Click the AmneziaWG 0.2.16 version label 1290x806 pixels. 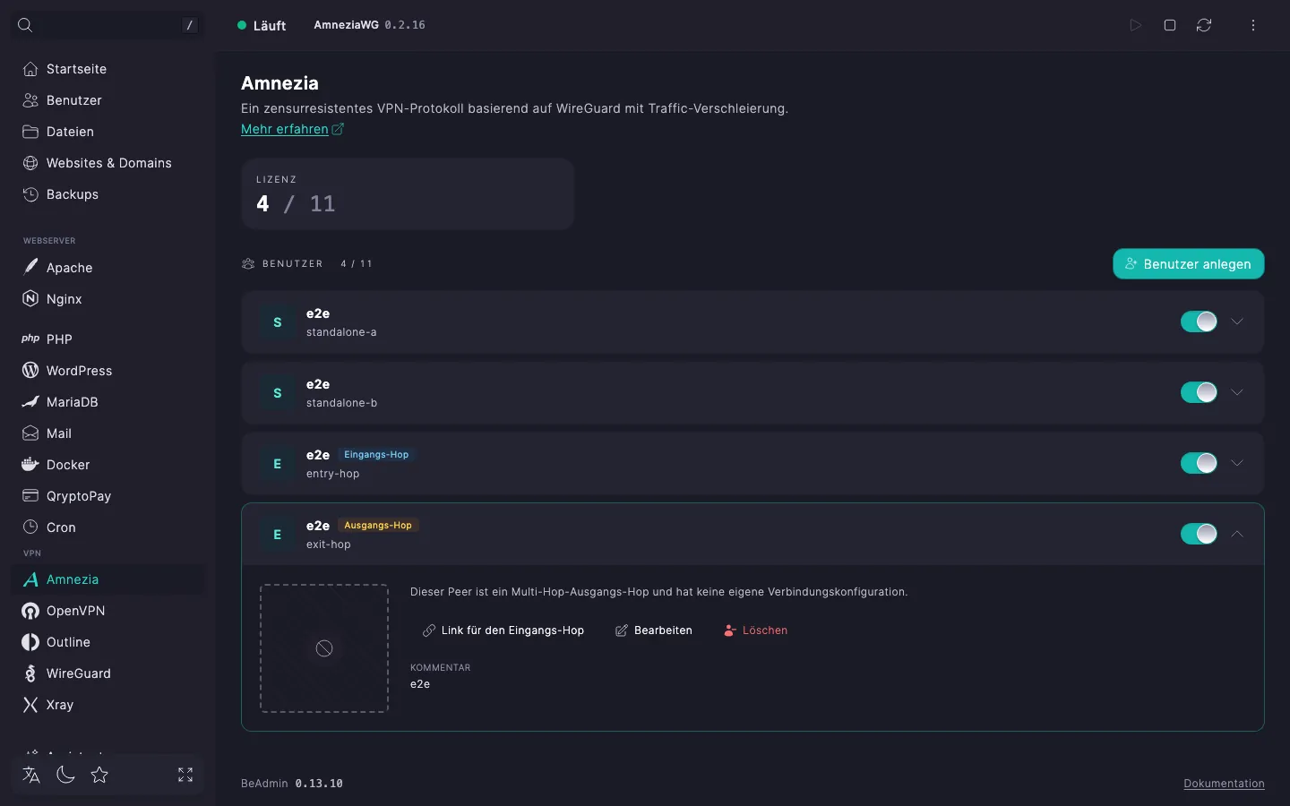pos(369,25)
